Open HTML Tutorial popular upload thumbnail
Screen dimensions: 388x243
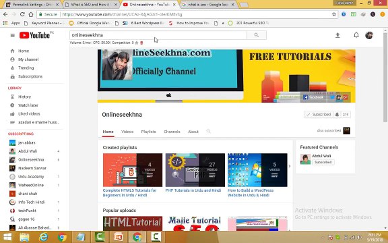[x=133, y=223]
